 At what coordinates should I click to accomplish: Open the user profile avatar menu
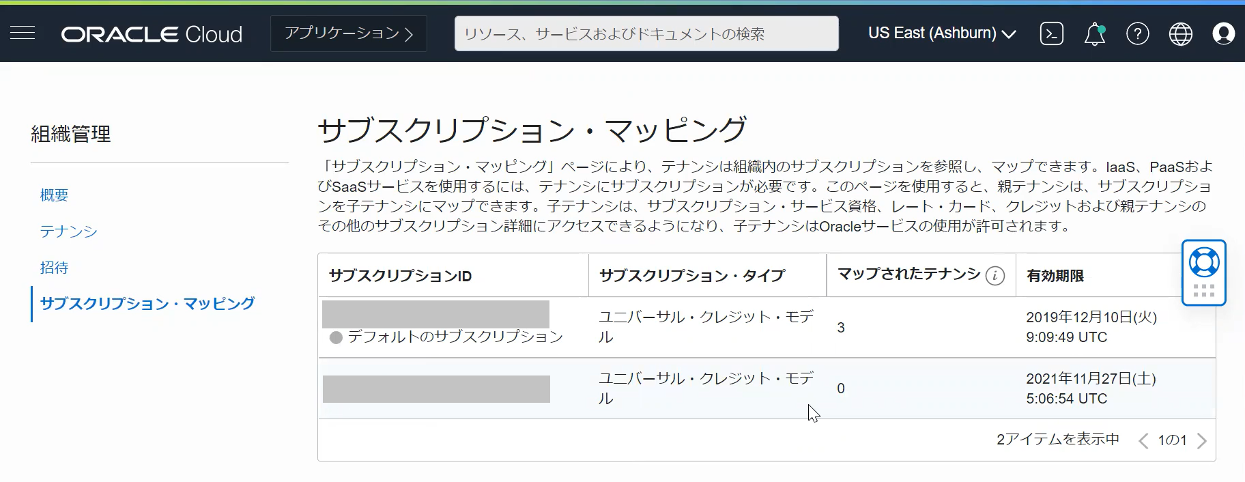(x=1223, y=33)
